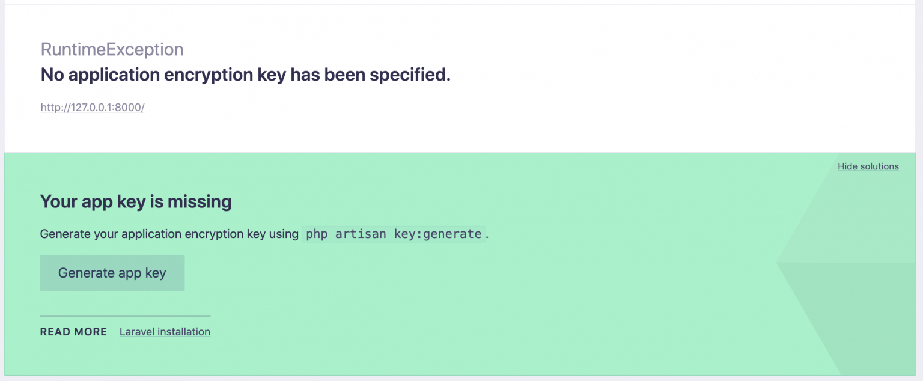The height and width of the screenshot is (381, 923).
Task: Select the No application encryption key message
Action: pos(244,75)
